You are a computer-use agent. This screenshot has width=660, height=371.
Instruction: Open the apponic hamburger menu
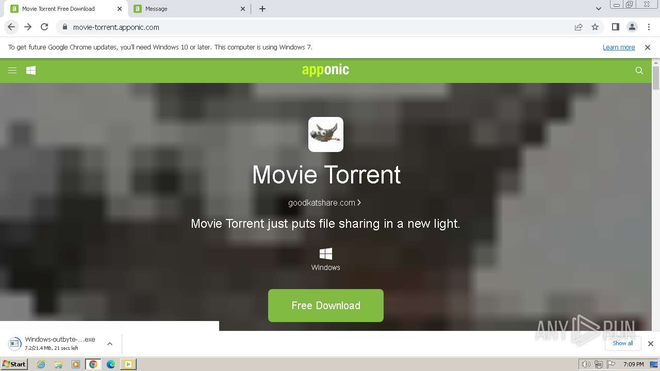[12, 71]
